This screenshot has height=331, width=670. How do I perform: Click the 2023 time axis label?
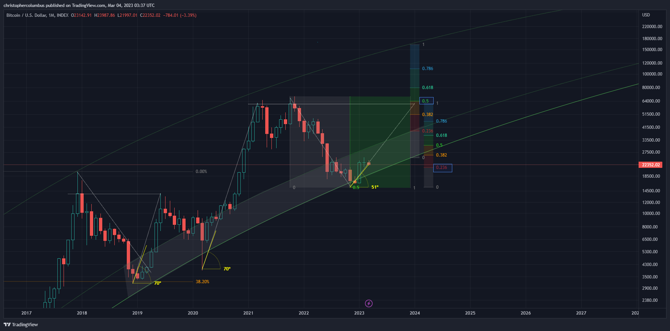pos(359,313)
